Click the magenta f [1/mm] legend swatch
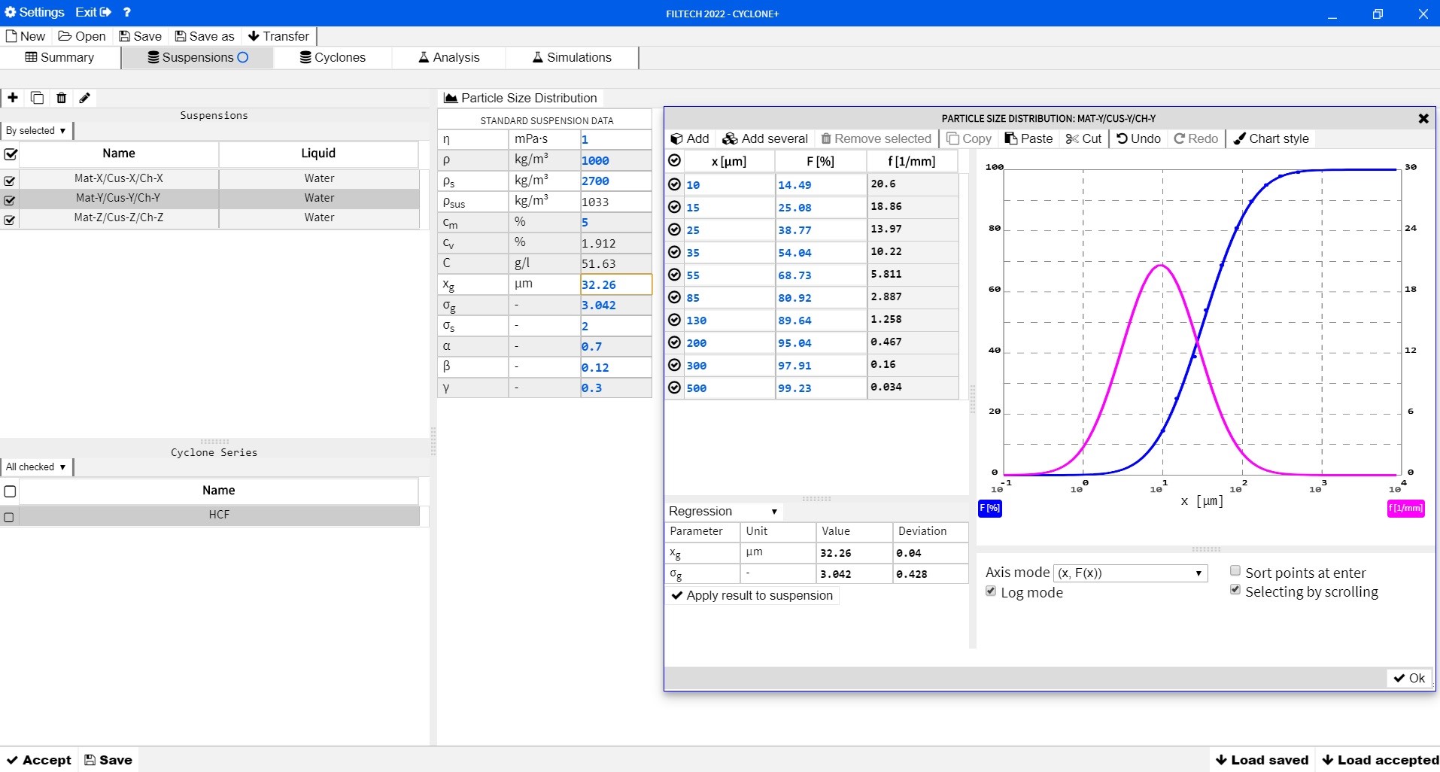Viewport: 1440px width, 772px height. [x=1405, y=508]
